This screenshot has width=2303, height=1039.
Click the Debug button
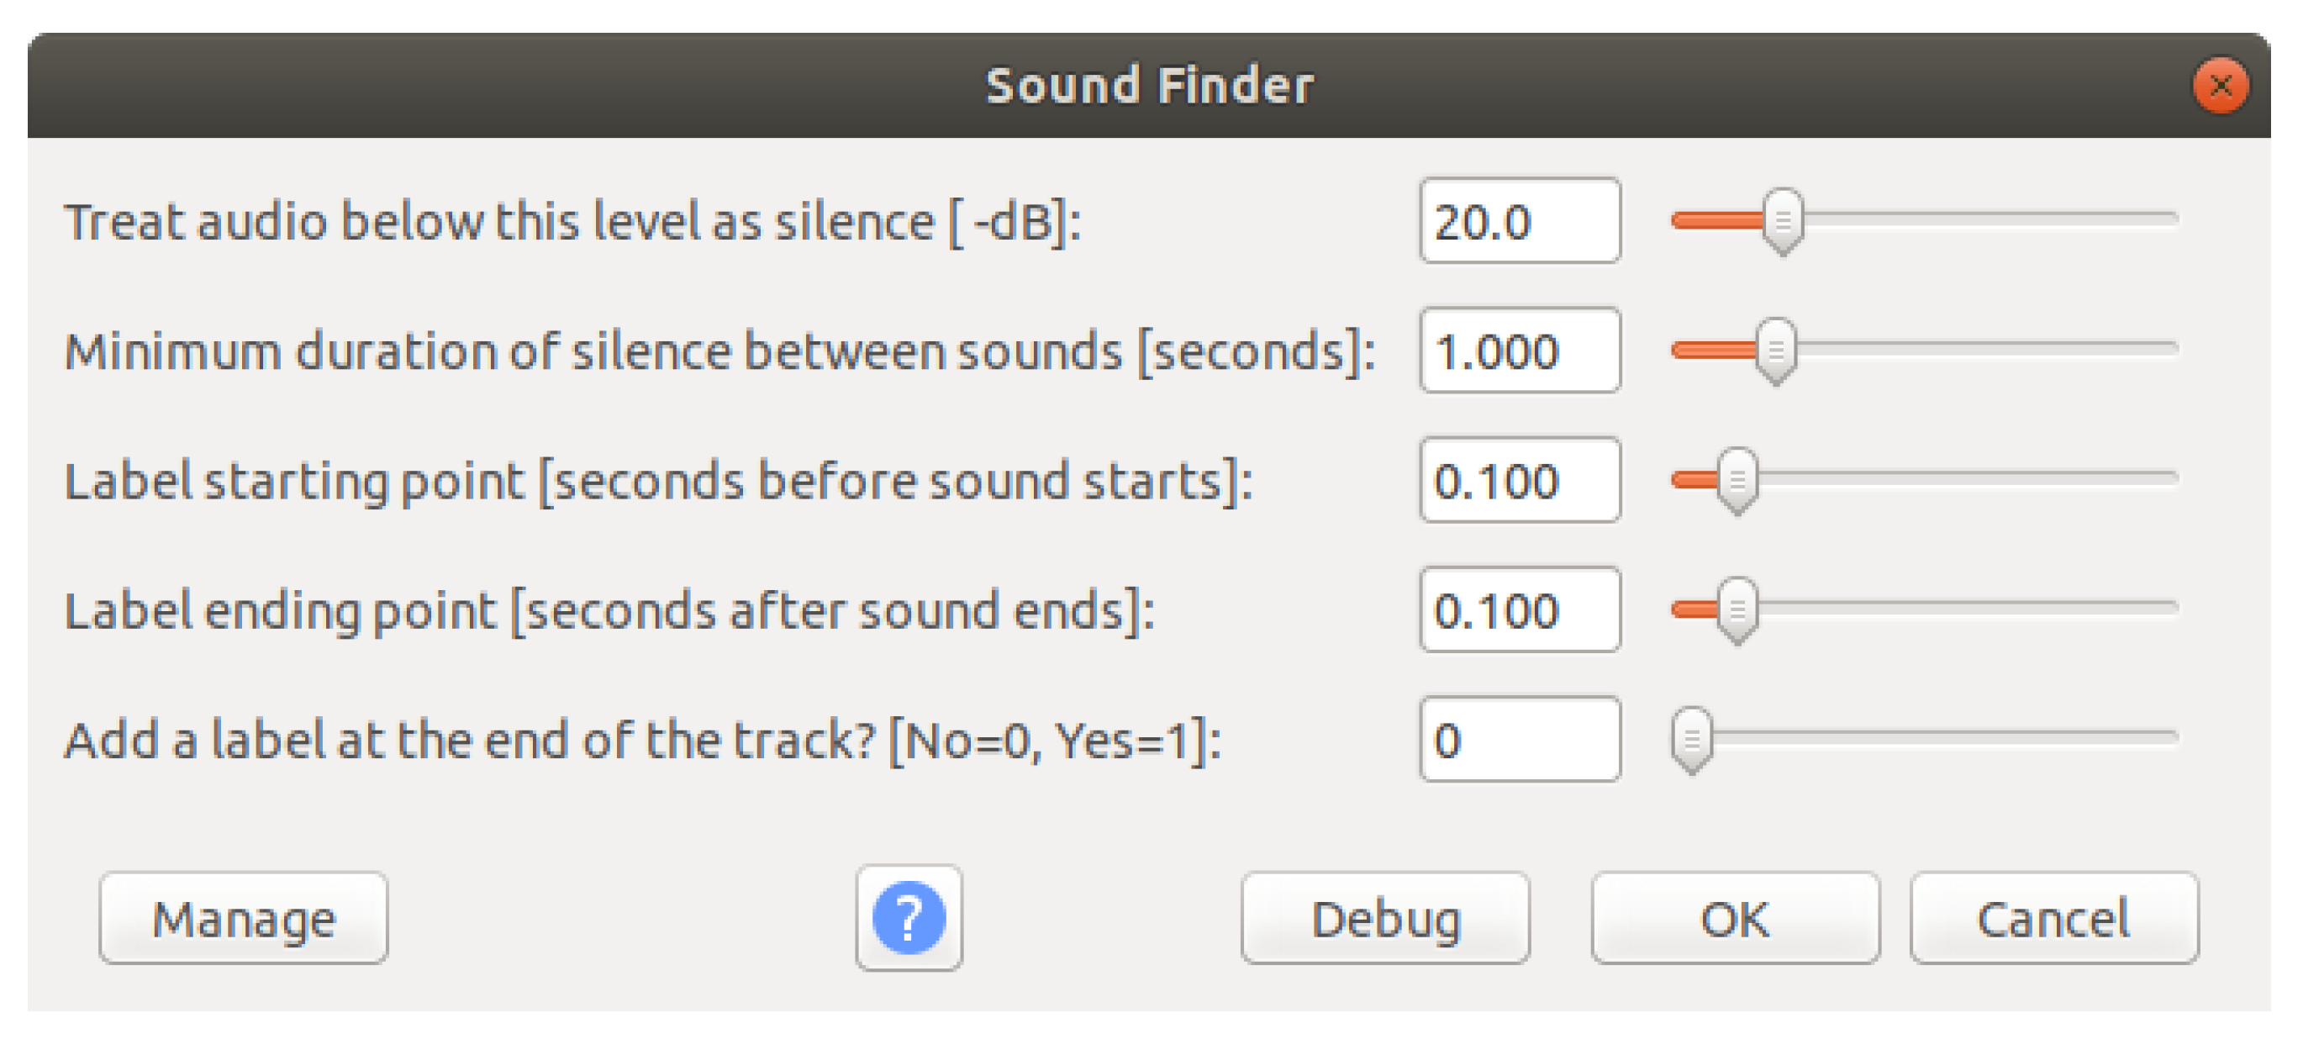click(x=1385, y=917)
